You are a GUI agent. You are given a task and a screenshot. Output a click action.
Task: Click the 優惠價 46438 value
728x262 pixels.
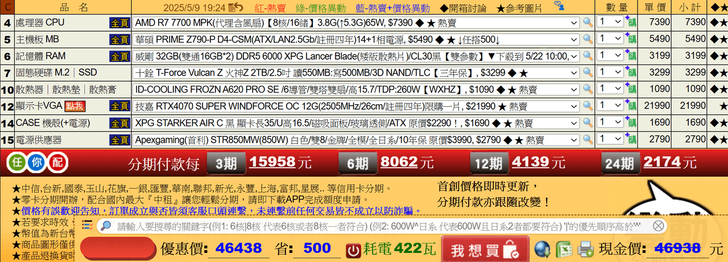(239, 248)
